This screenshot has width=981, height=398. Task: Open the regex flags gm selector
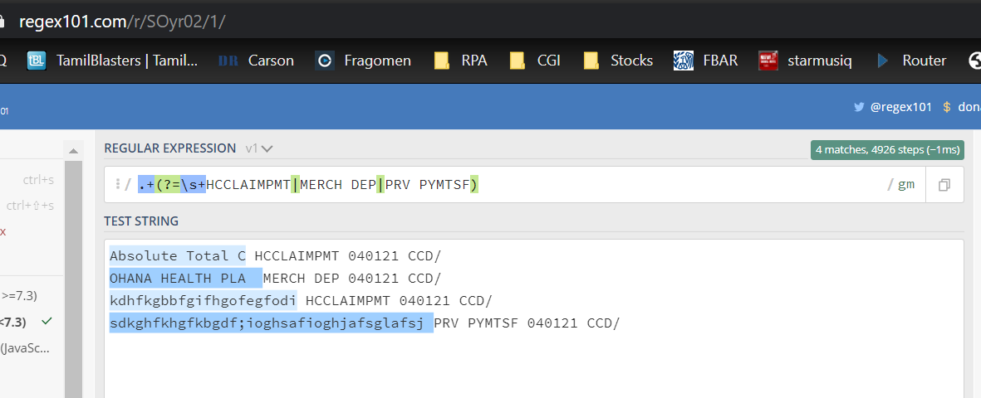(905, 185)
